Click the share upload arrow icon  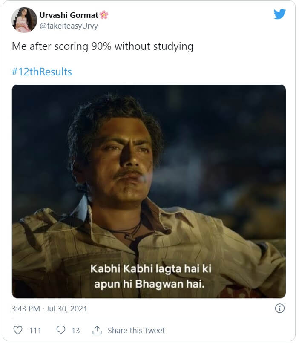coord(97,330)
